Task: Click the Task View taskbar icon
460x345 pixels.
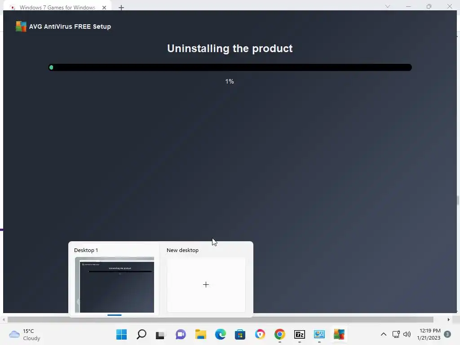Action: (x=161, y=334)
